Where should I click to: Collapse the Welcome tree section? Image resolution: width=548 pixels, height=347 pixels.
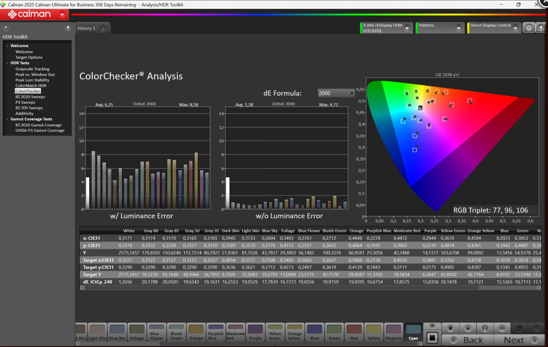click(7, 46)
